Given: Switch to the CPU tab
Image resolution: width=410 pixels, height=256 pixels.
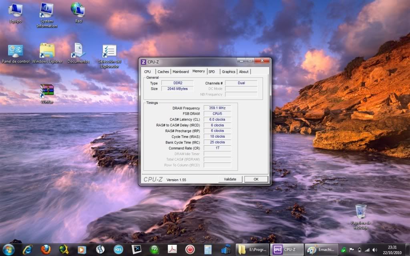Looking at the screenshot, I should pos(147,72).
